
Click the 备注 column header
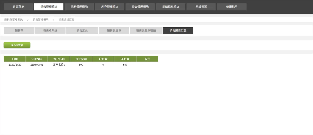(x=147, y=59)
